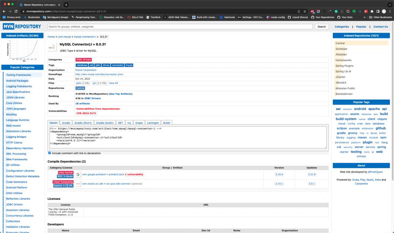394x233 pixels.
Task: Click View All files link
Action: [x=114, y=83]
